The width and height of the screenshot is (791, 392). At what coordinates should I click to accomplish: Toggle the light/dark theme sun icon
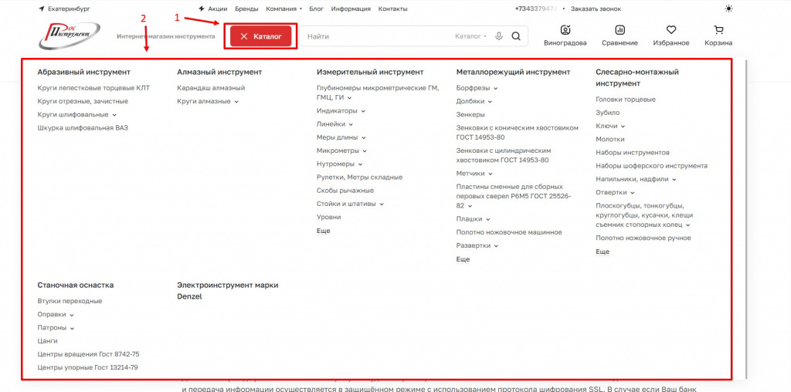click(x=728, y=8)
